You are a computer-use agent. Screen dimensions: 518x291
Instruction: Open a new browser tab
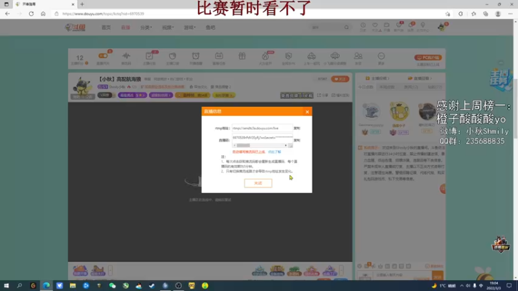point(82,5)
